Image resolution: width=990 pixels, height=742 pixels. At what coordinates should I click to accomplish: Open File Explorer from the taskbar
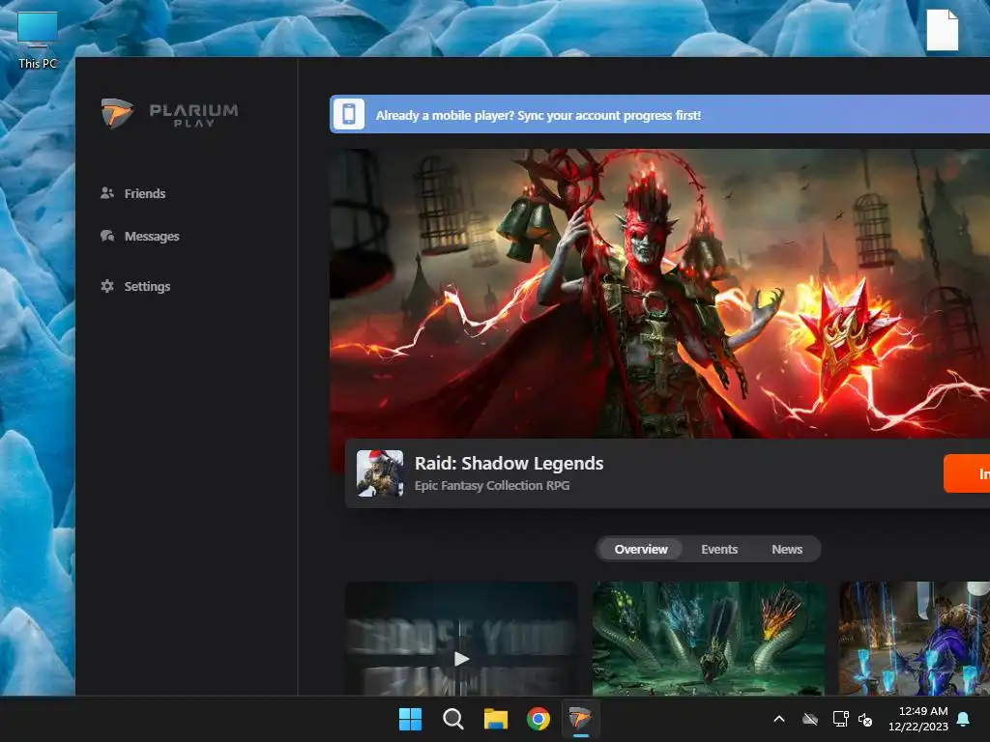tap(496, 719)
